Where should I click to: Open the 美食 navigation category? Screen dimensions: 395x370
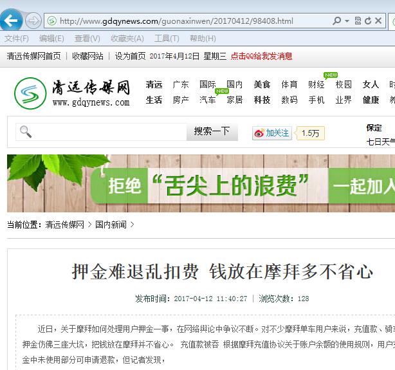(262, 84)
